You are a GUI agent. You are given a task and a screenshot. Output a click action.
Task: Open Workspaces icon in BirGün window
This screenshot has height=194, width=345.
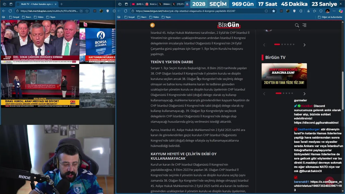point(120,4)
